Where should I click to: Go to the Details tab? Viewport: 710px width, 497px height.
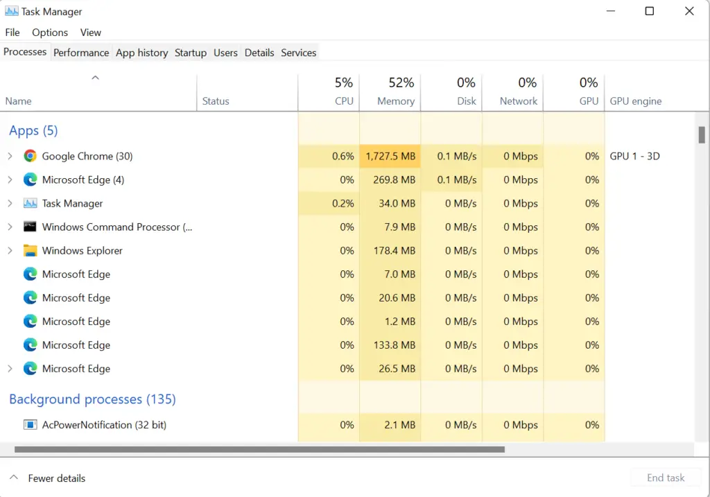point(259,53)
